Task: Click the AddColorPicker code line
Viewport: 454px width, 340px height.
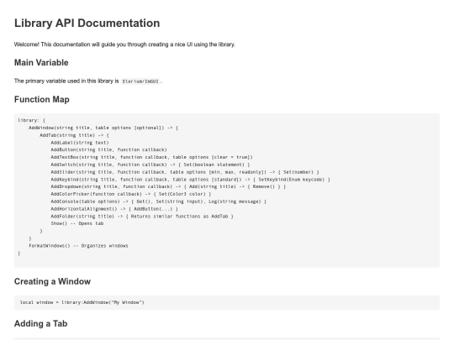Action: (131, 194)
